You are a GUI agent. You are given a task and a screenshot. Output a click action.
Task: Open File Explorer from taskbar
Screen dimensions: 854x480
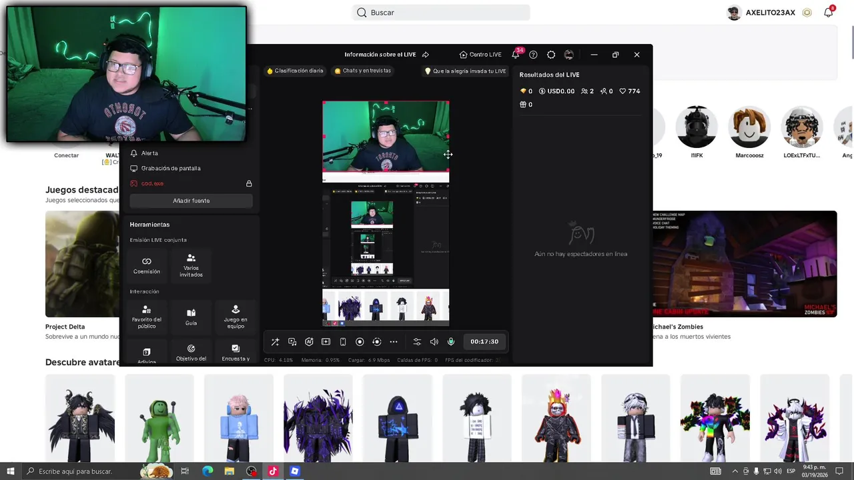click(x=230, y=471)
